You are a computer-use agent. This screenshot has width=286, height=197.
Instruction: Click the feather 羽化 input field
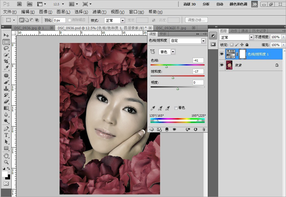(x=59, y=20)
